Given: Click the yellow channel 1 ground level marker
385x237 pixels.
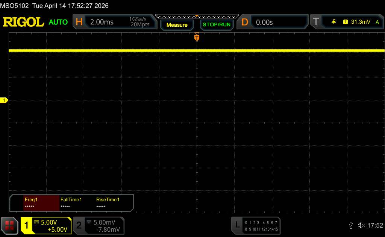Looking at the screenshot, I should click(x=5, y=100).
